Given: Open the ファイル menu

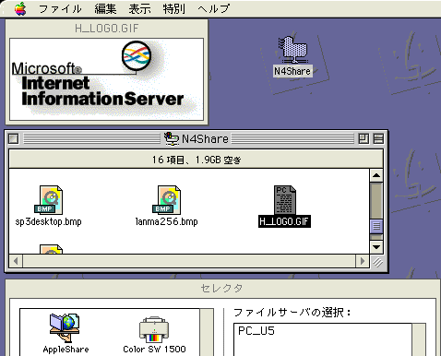Looking at the screenshot, I should click(60, 8).
